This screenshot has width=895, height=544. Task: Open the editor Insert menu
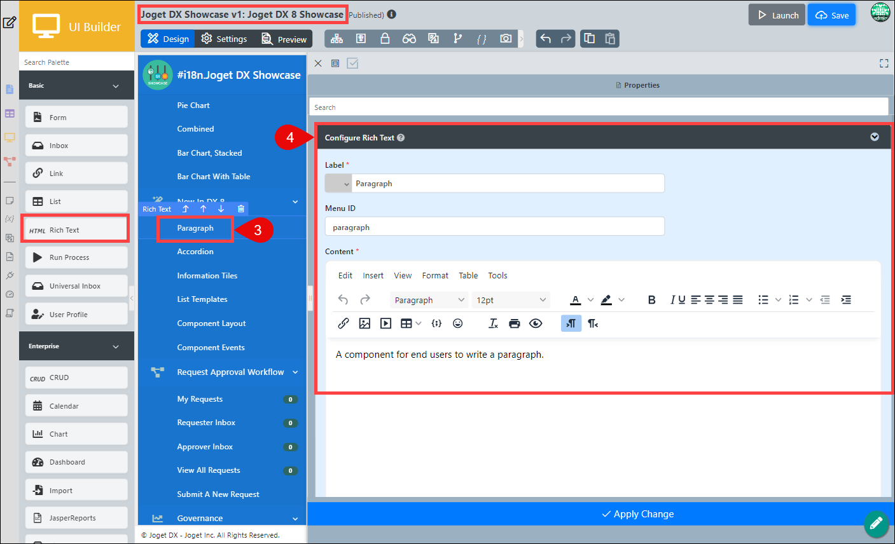point(373,275)
